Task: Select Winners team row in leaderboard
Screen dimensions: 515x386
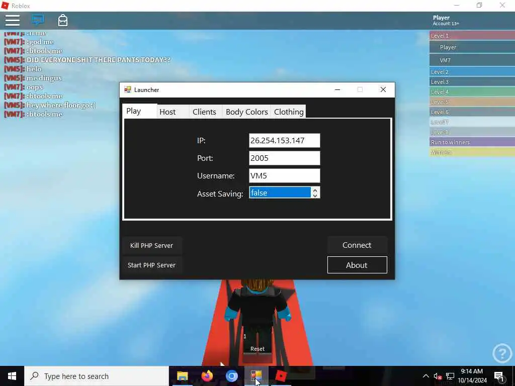Action: point(472,152)
